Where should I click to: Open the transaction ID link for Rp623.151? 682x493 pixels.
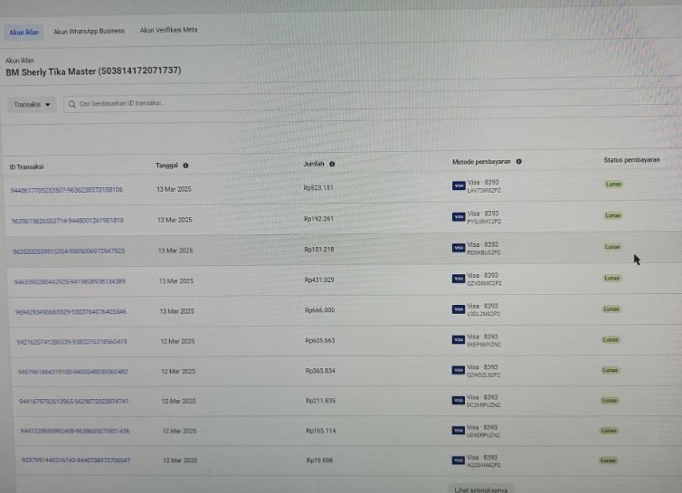tap(67, 190)
